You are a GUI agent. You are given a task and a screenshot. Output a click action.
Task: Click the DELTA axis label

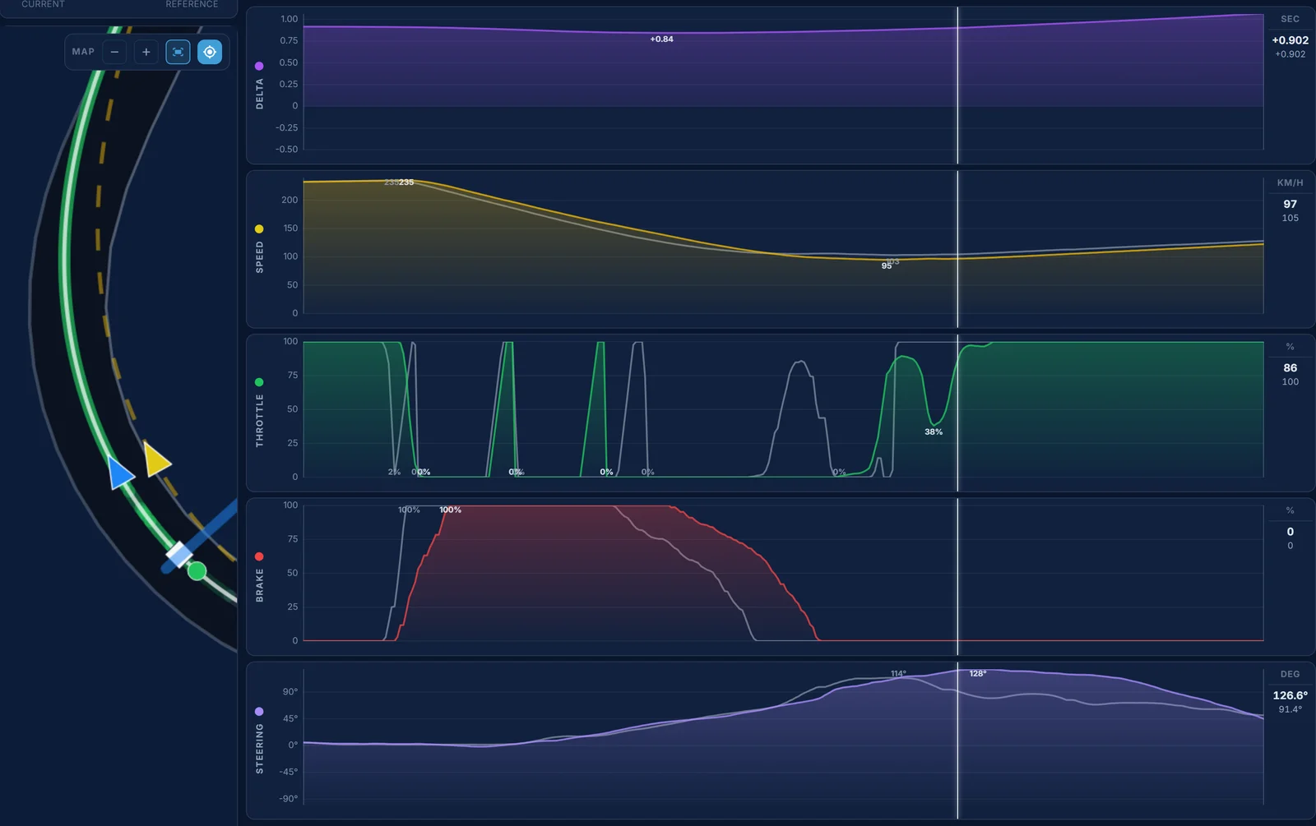[259, 94]
